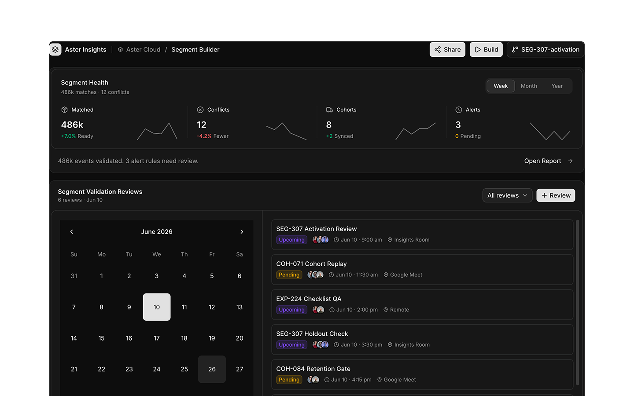Select June 10 in the calendar
Viewport: 634px width, 396px height.
click(x=157, y=307)
